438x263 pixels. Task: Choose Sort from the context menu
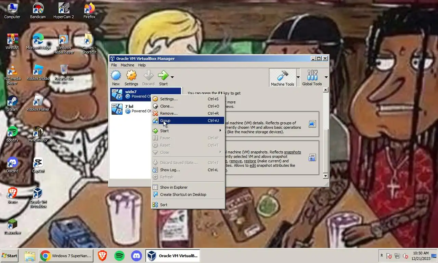(x=188, y=205)
